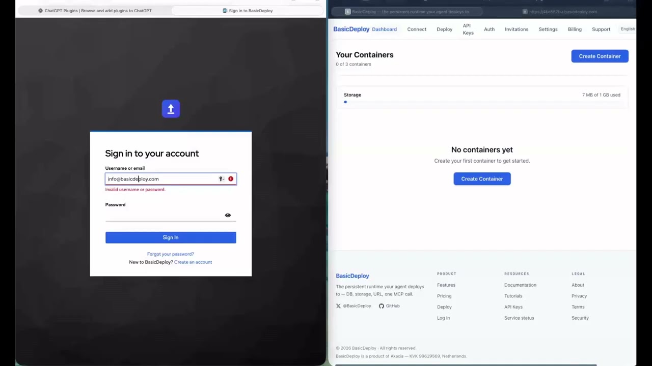The height and width of the screenshot is (366, 652).
Task: Click the blue Sign In button
Action: (171, 237)
